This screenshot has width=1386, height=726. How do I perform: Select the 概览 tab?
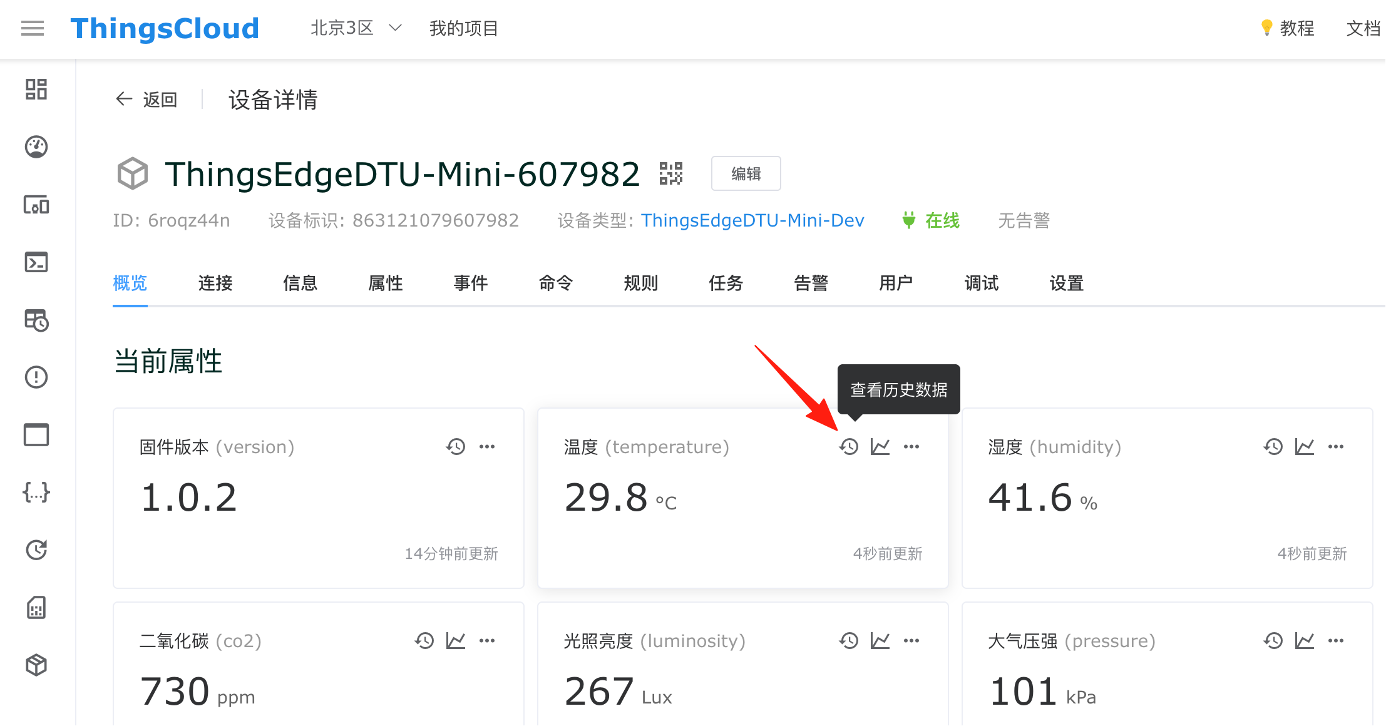click(x=130, y=284)
